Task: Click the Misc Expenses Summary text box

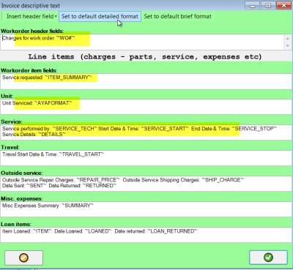Action: coord(146,209)
